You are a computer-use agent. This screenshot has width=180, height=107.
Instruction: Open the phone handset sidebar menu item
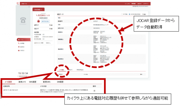pos(19,43)
